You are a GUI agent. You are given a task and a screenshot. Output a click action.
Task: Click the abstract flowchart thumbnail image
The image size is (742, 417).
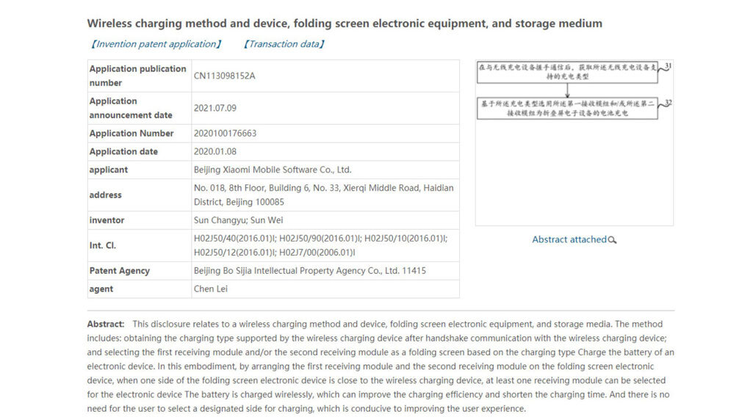tap(574, 143)
